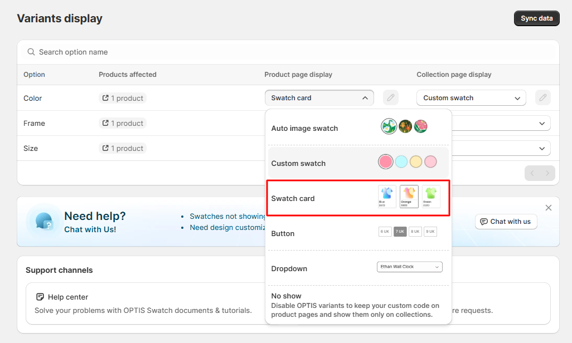Click the Variants display page title
The image size is (572, 343).
(60, 18)
